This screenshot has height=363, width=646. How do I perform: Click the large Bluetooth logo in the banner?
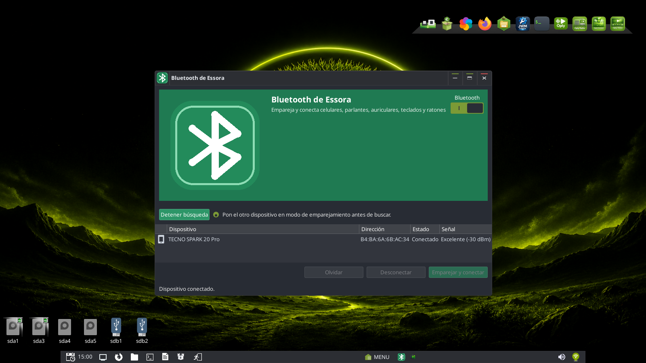[x=215, y=145]
